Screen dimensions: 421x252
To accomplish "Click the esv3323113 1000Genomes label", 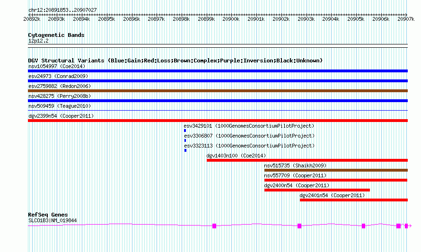I will coord(249,146).
